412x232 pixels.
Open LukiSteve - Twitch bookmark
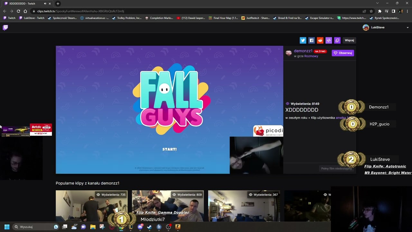coord(32,18)
